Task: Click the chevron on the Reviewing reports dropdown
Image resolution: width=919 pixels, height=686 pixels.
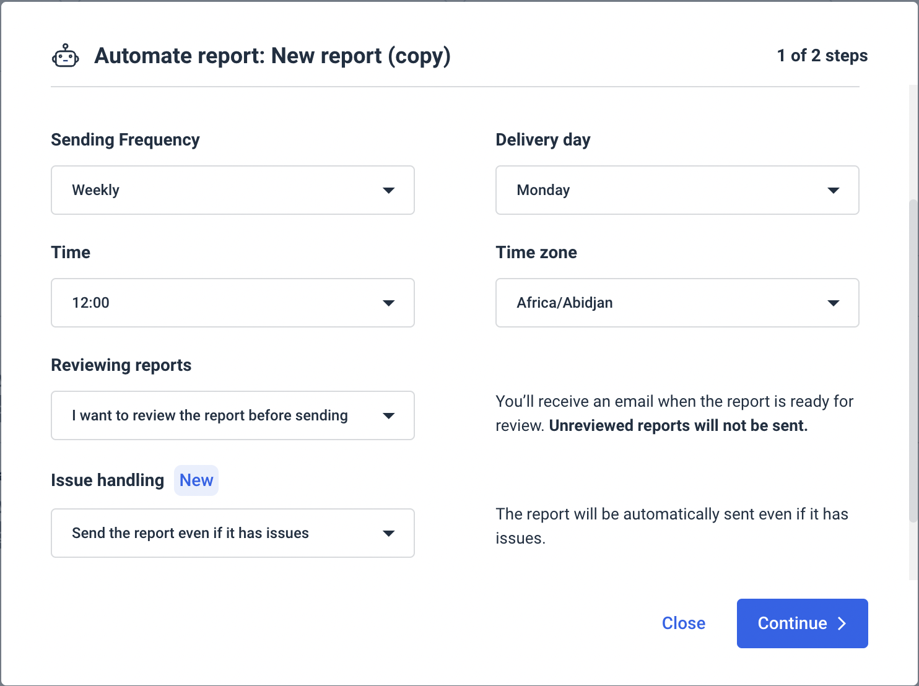Action: point(389,415)
